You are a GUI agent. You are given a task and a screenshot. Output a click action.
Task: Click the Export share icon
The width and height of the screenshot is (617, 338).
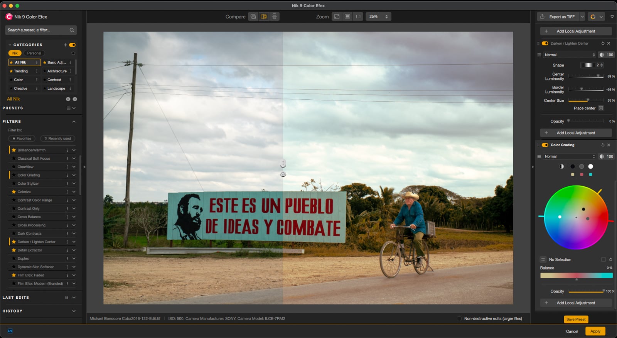coord(542,17)
